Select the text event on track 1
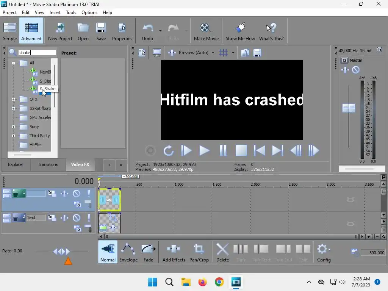Screen dimensions: 388x291 pos(110,200)
